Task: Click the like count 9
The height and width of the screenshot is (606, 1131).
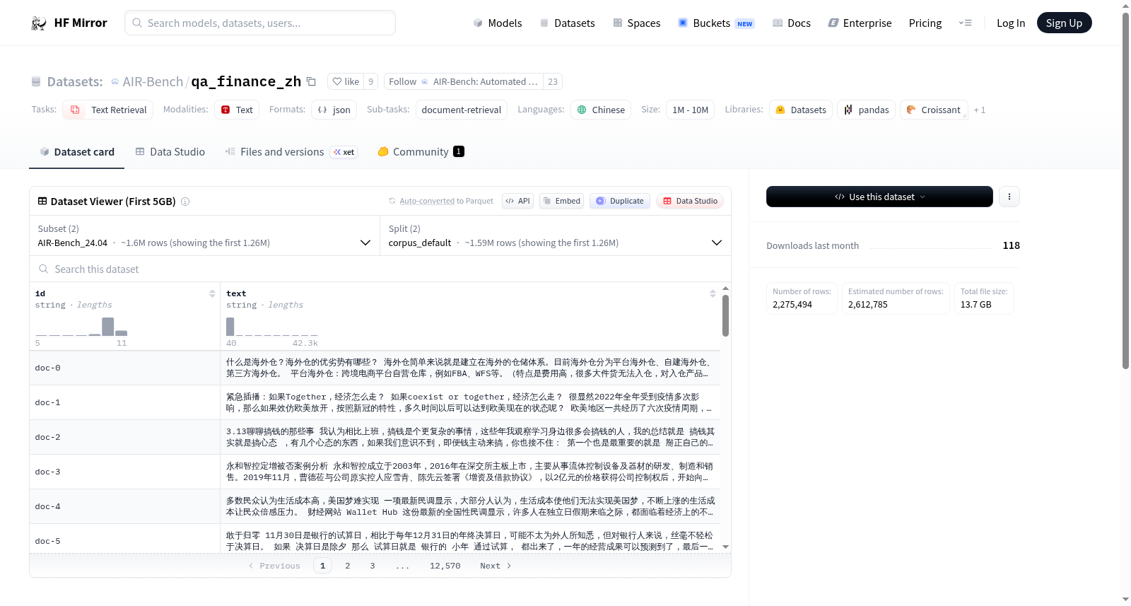Action: click(371, 81)
